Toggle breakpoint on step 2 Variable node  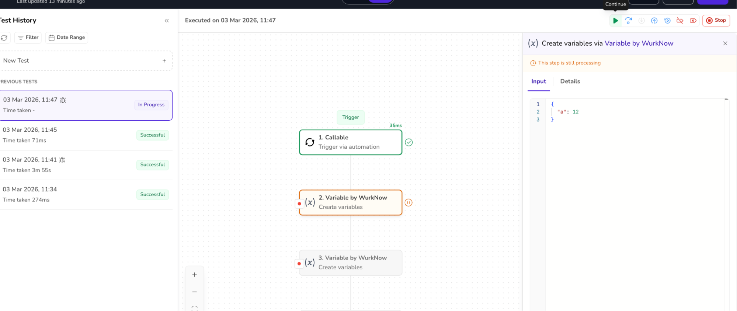click(299, 204)
